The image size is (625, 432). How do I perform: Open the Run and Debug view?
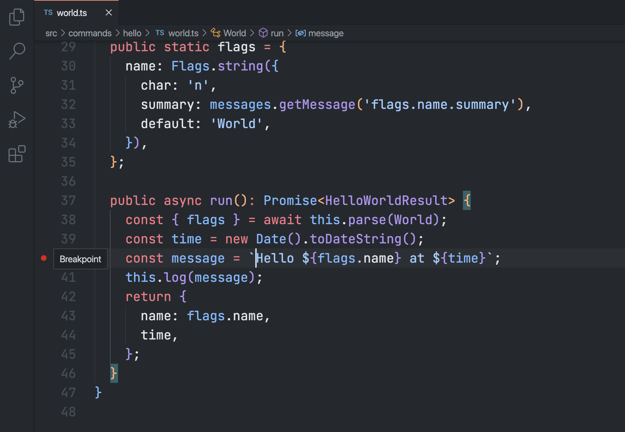point(17,120)
